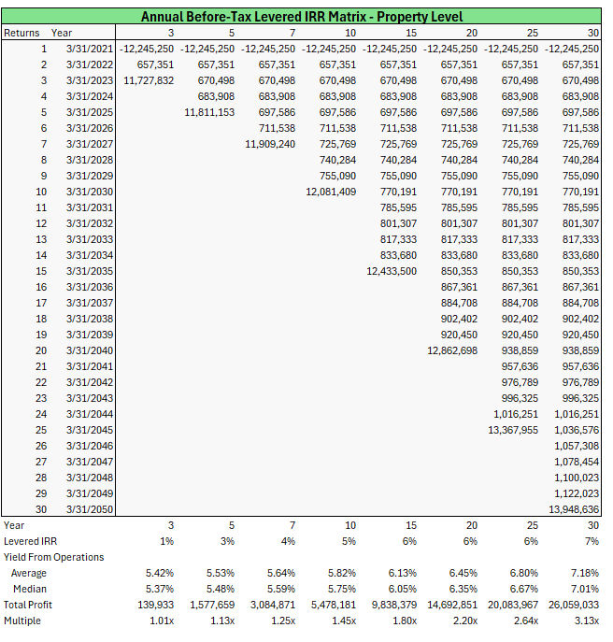The width and height of the screenshot is (613, 642).
Task: Click the 3/31/2022 date cell
Action: click(x=90, y=64)
